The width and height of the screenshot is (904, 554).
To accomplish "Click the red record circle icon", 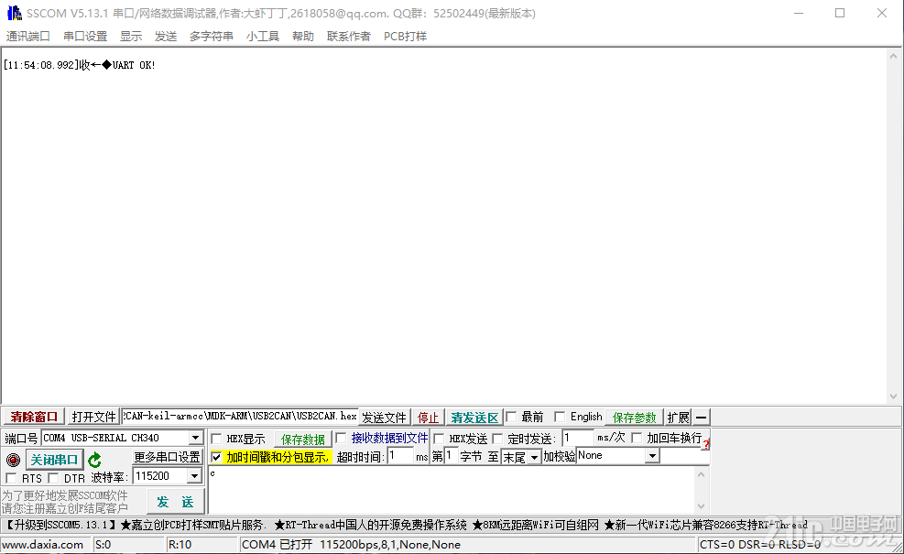I will point(13,460).
